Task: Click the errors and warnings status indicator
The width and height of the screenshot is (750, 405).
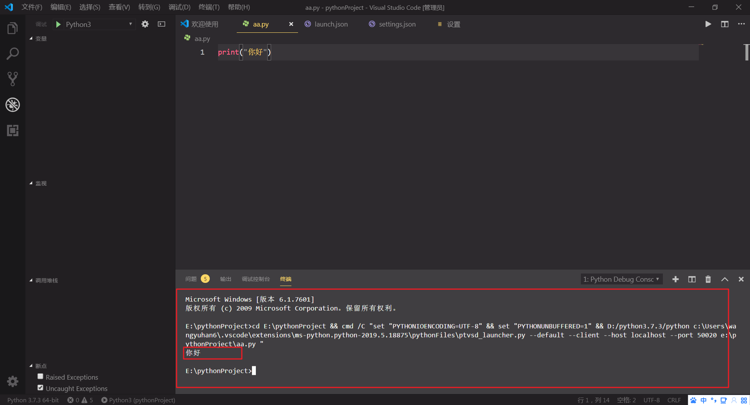Action: [x=80, y=400]
